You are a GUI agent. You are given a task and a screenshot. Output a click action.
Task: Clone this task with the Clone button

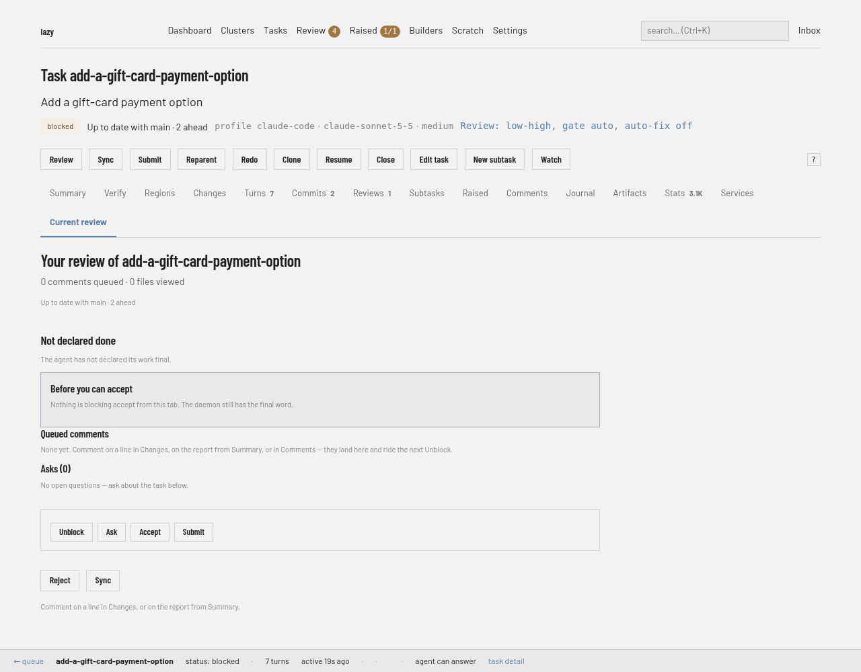[x=292, y=160]
